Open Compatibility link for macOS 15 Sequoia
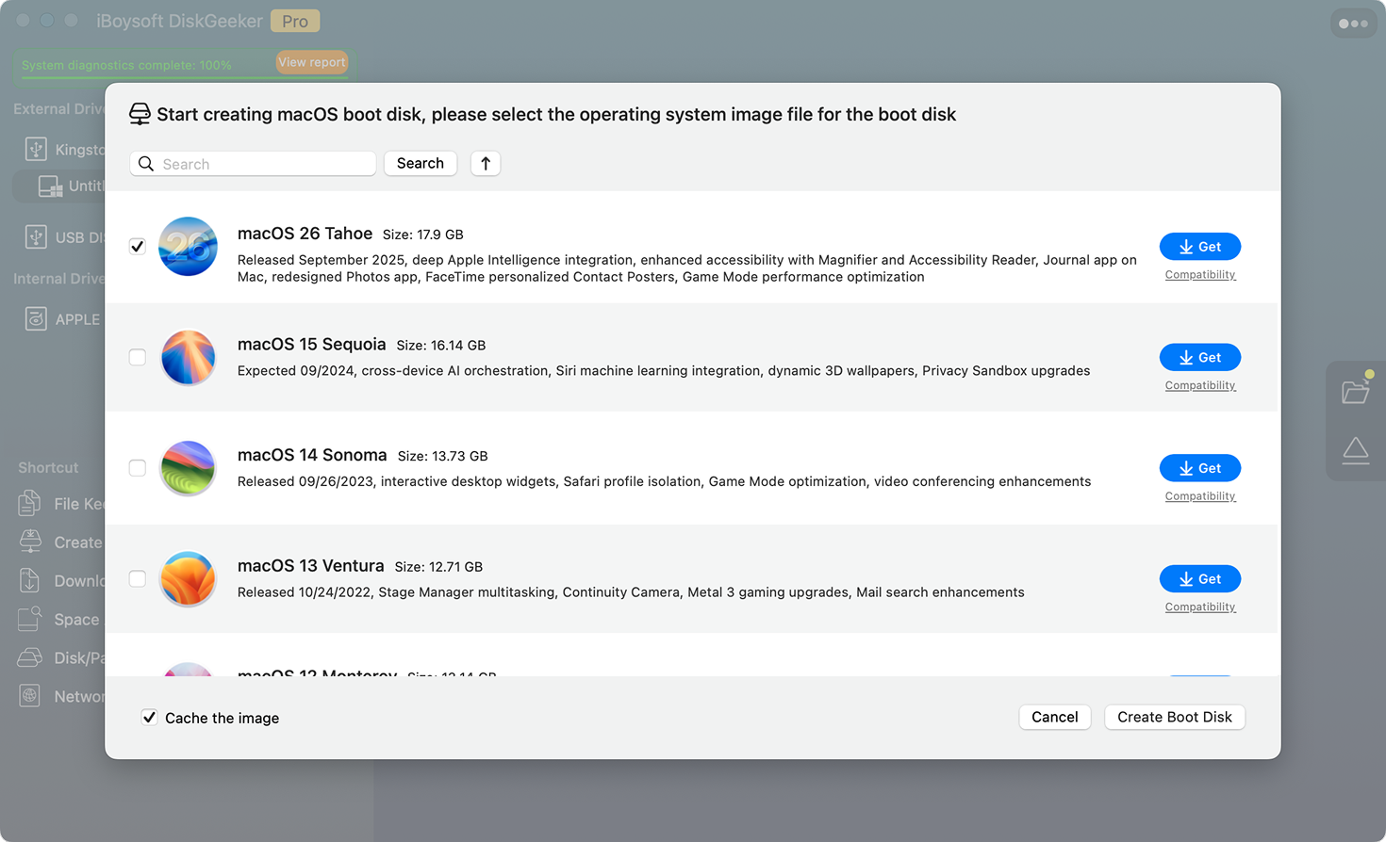The height and width of the screenshot is (842, 1386). (x=1199, y=385)
